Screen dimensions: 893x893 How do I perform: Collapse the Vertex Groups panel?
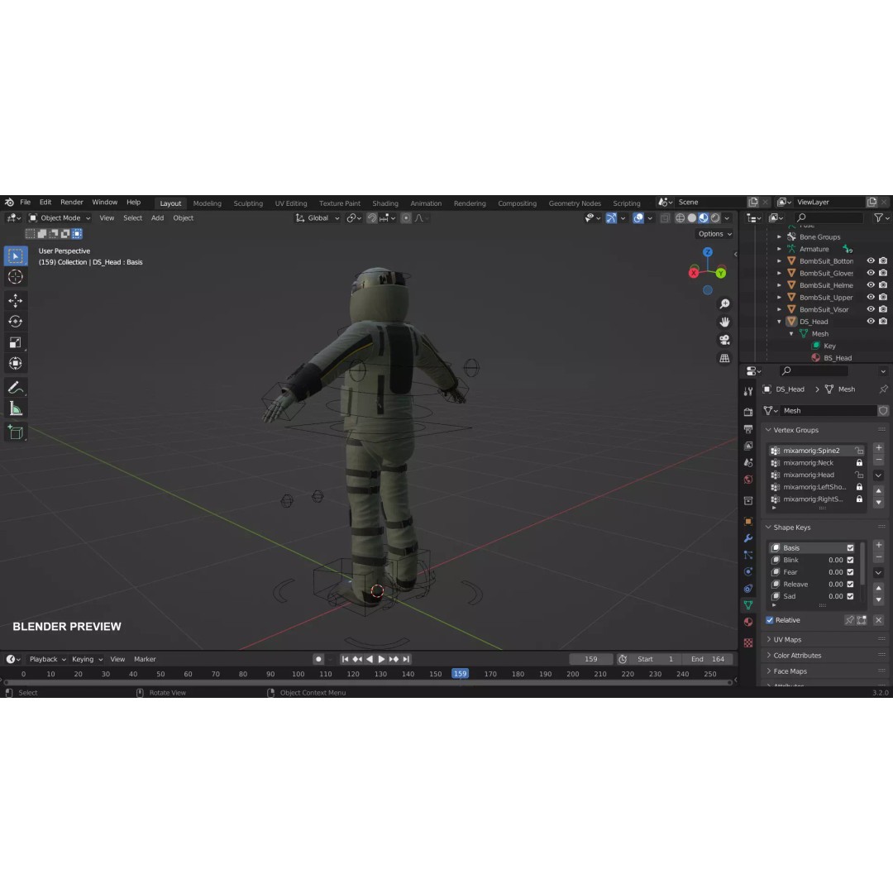point(768,430)
